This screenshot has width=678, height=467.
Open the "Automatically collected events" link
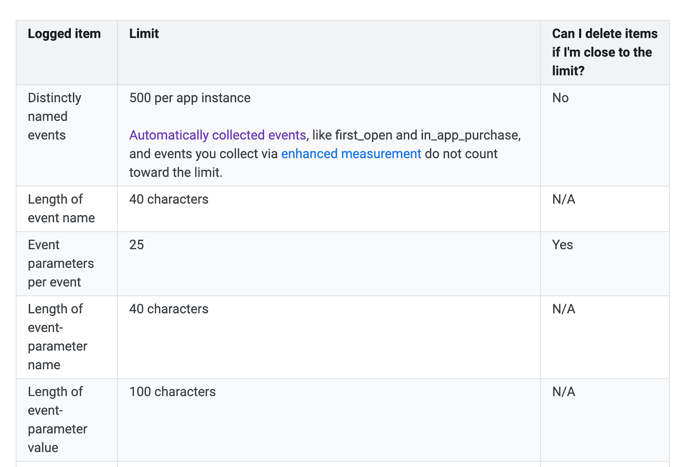(x=217, y=135)
